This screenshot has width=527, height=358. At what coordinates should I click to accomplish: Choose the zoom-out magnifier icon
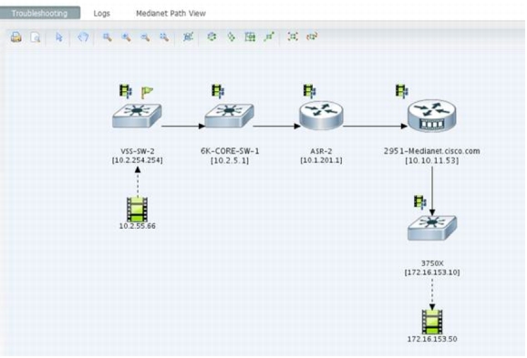click(145, 37)
